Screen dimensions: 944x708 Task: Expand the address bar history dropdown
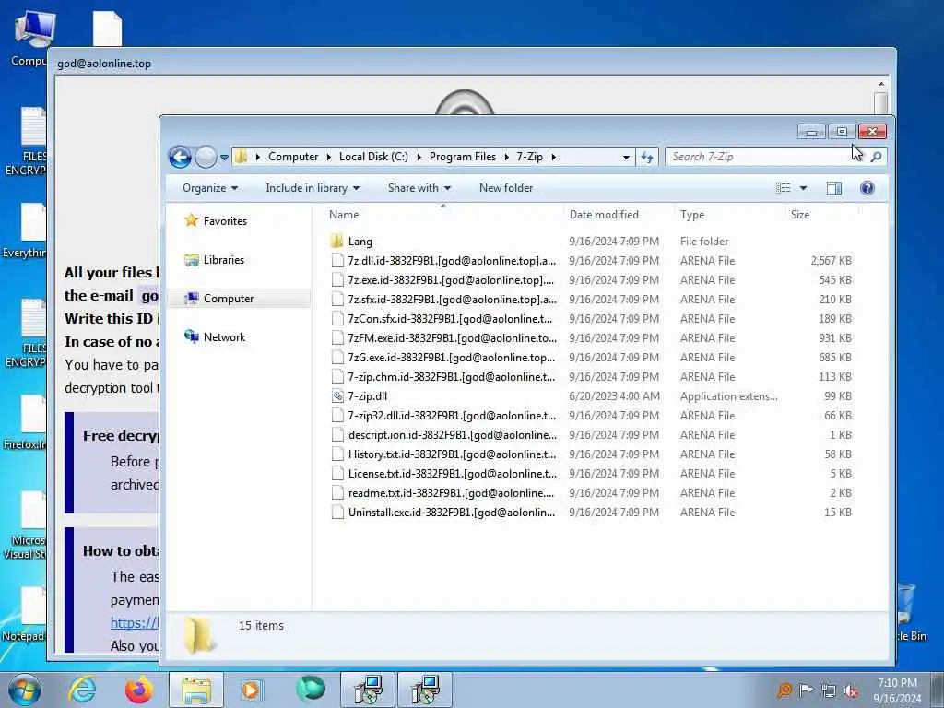(626, 157)
